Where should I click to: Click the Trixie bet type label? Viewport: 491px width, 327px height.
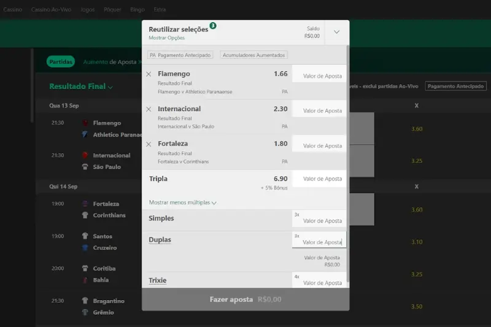point(158,280)
